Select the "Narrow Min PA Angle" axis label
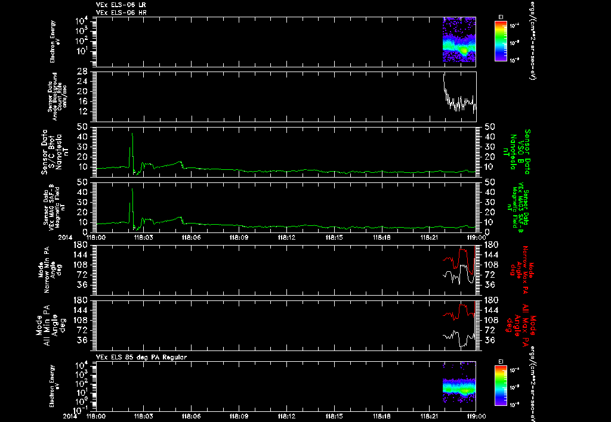 coord(49,270)
